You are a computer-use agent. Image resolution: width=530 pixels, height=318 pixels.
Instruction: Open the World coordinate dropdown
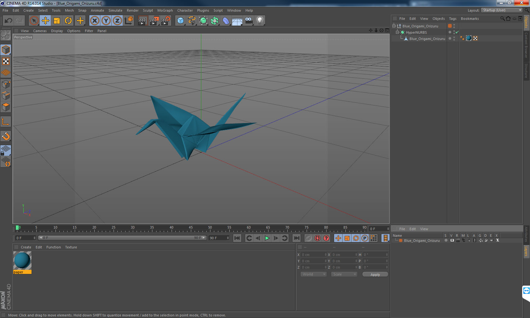click(x=314, y=274)
